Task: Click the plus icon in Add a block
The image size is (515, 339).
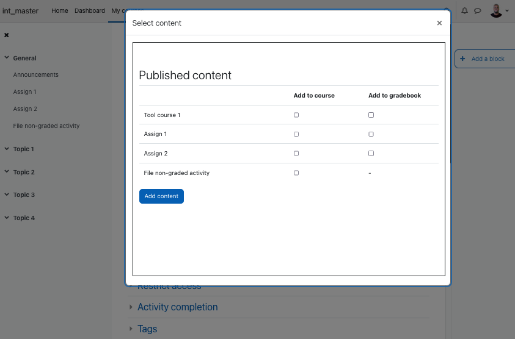Action: point(462,59)
